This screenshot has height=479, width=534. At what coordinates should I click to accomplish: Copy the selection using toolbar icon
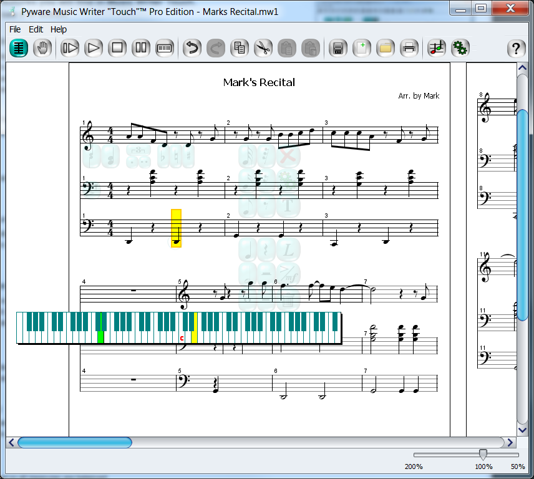pyautogui.click(x=240, y=48)
